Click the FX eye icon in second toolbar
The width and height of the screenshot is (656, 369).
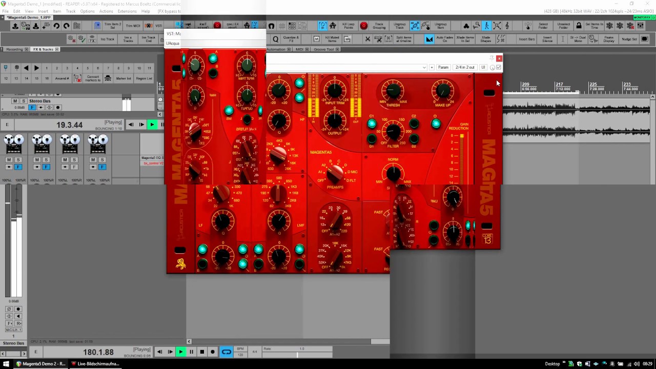92,39
